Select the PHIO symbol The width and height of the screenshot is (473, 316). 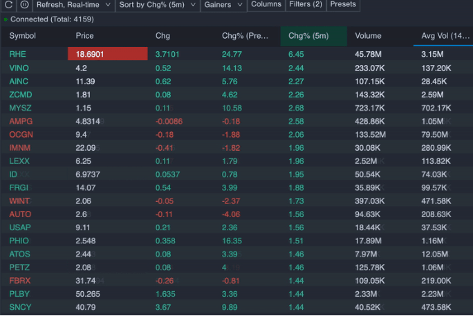pos(19,241)
